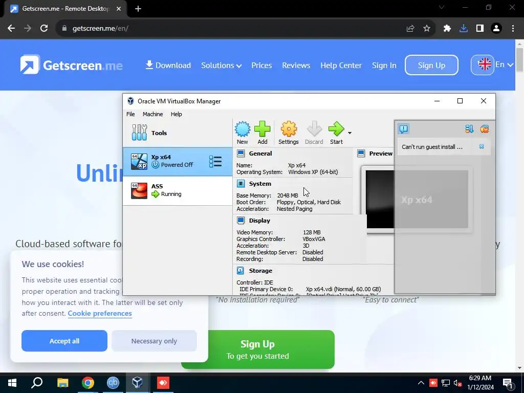Click the Discard toolbar icon
Viewport: 524px width, 393px height.
314,133
